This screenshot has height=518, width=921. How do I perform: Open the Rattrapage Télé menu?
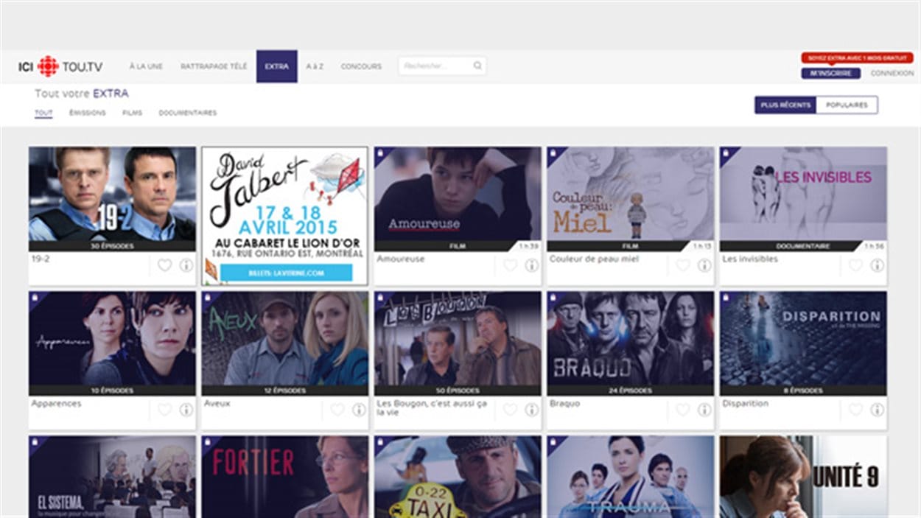(x=214, y=66)
